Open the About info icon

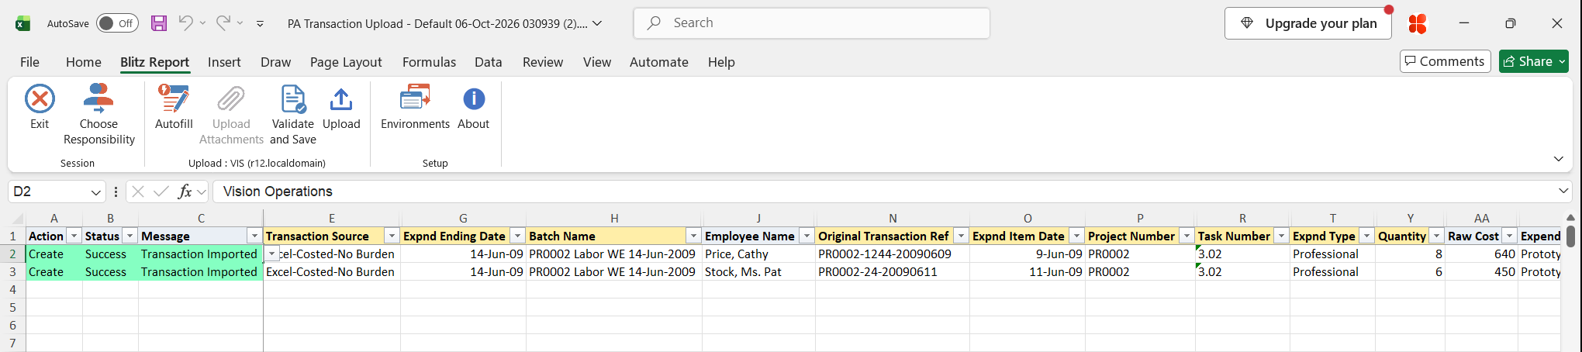pyautogui.click(x=474, y=99)
